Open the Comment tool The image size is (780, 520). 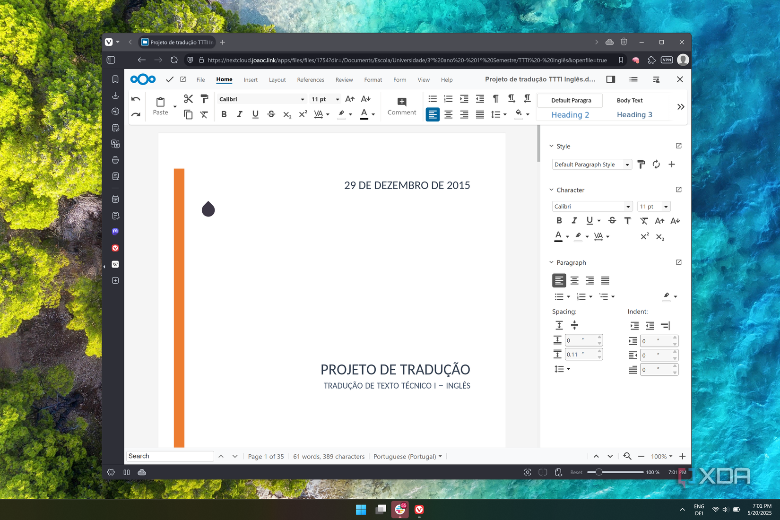pos(401,105)
